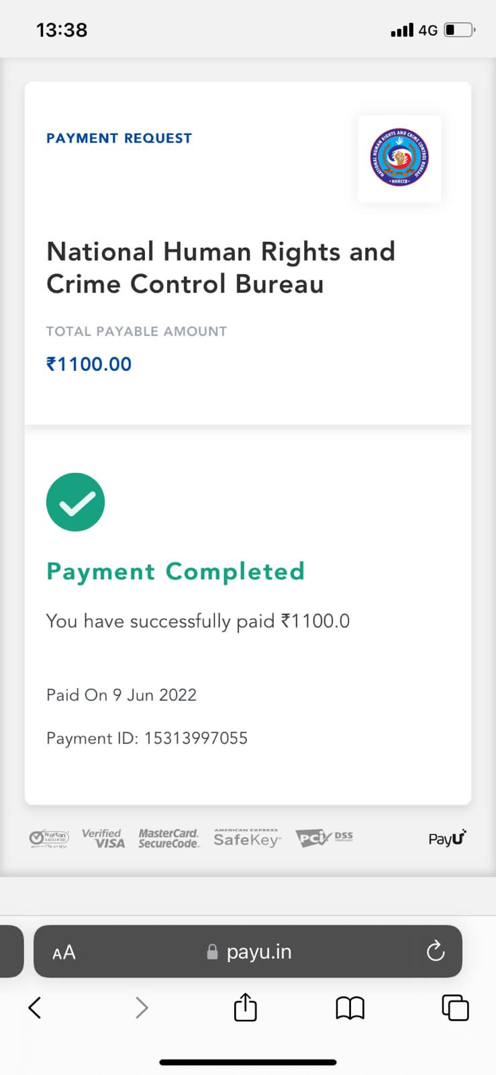Tap the American Express SafeKey logo
Viewport: 496px width, 1075px height.
pos(247,838)
